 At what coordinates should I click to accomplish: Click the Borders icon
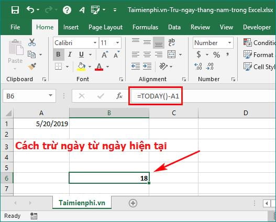(59, 66)
